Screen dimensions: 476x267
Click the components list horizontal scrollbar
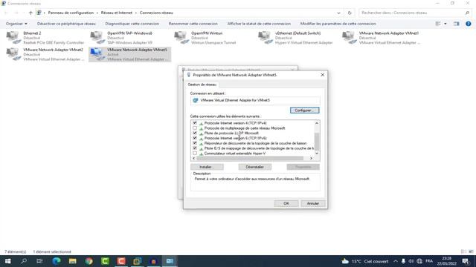(x=250, y=158)
